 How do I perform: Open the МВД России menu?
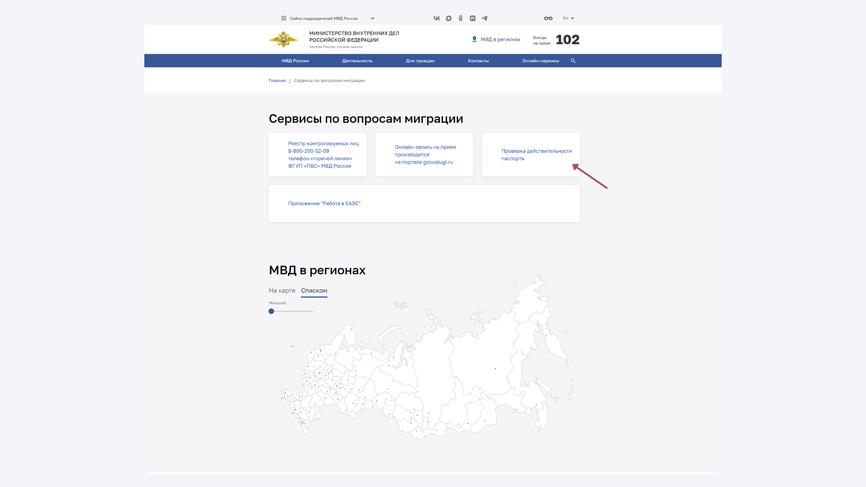pyautogui.click(x=295, y=61)
